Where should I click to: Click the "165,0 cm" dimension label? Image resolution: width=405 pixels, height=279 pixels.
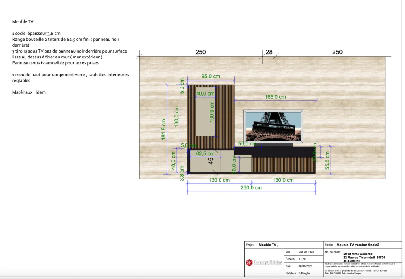[x=275, y=97]
